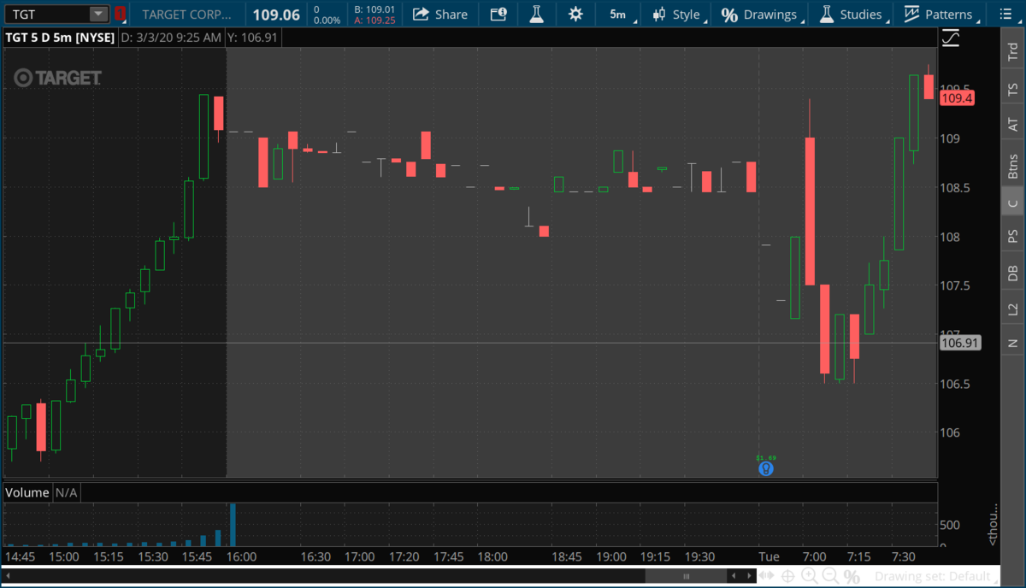This screenshot has width=1026, height=588.
Task: Open the Studies dropdown menu
Action: (x=852, y=14)
